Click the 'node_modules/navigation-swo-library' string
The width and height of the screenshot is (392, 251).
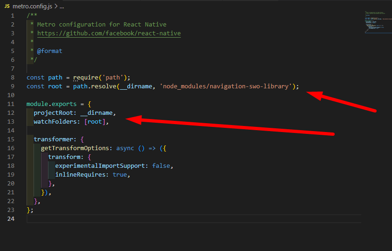(x=227, y=86)
